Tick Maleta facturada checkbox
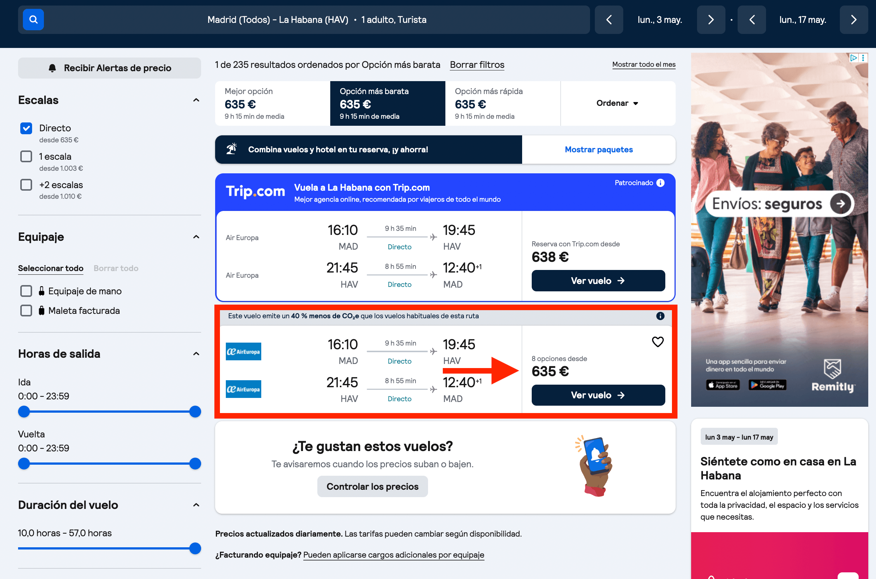This screenshot has width=876, height=579. tap(26, 311)
